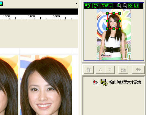Click the copy layout icon button
The height and width of the screenshot is (115, 146).
(x=123, y=70)
